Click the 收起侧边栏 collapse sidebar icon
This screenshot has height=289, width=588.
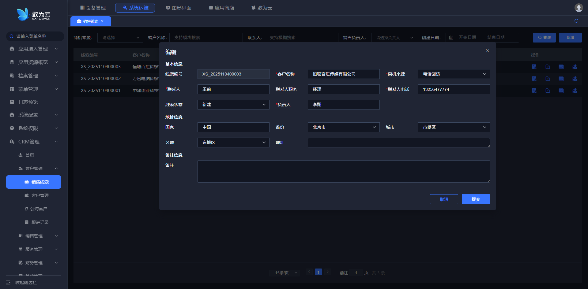[x=8, y=282]
